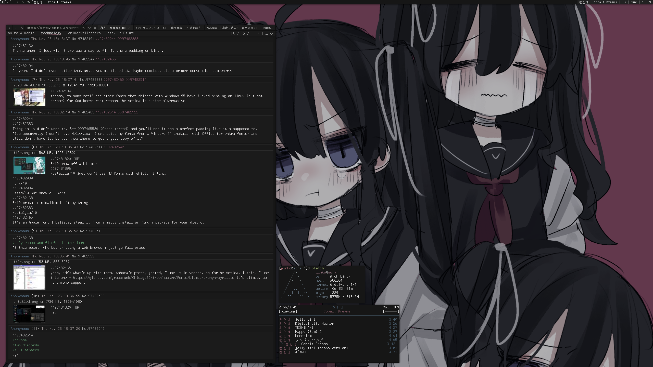This screenshot has width=653, height=367.
Task: Switch to workspace 4
Action: pos(18,2)
